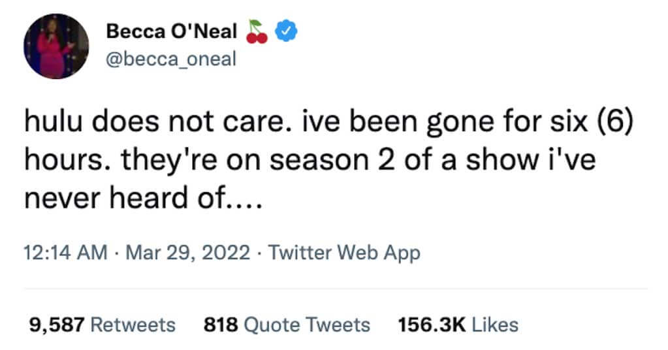This screenshot has width=668, height=350.
Task: Click the 12:14 AM timestamp
Action: click(x=65, y=252)
